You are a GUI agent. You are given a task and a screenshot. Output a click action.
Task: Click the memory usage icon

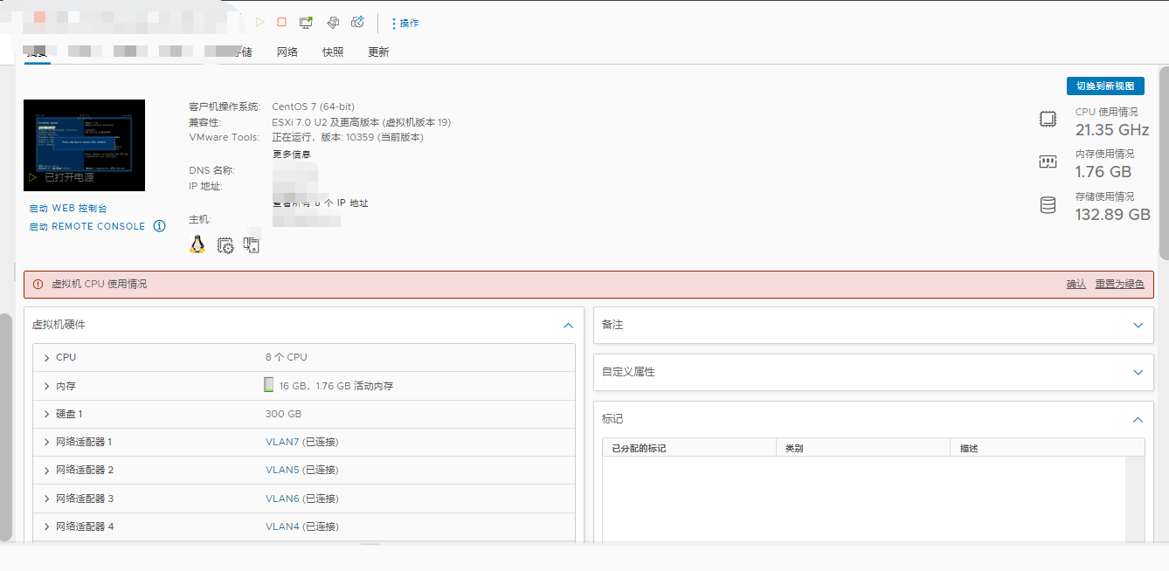[x=1048, y=162]
